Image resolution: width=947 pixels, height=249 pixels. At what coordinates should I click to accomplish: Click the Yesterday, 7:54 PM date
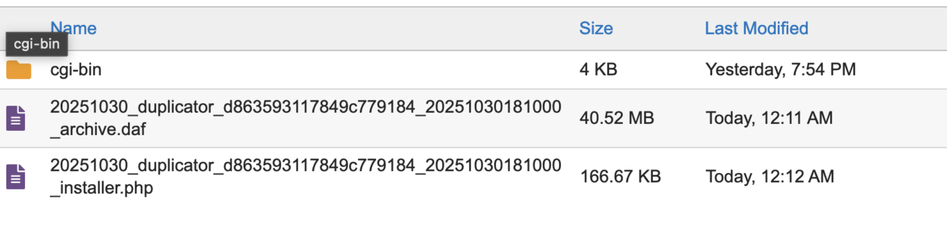pyautogui.click(x=781, y=70)
